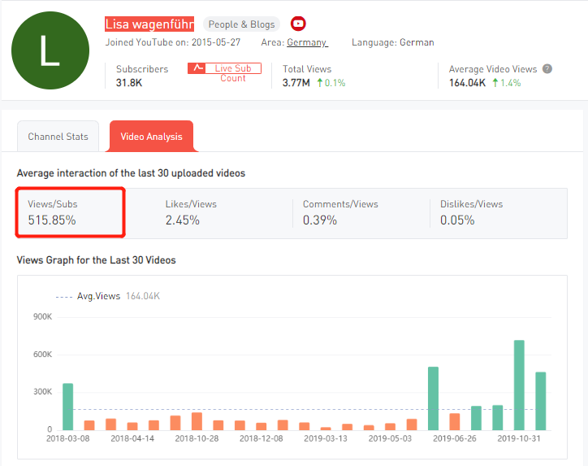Click the Total Views 3.77M figure

(x=296, y=83)
